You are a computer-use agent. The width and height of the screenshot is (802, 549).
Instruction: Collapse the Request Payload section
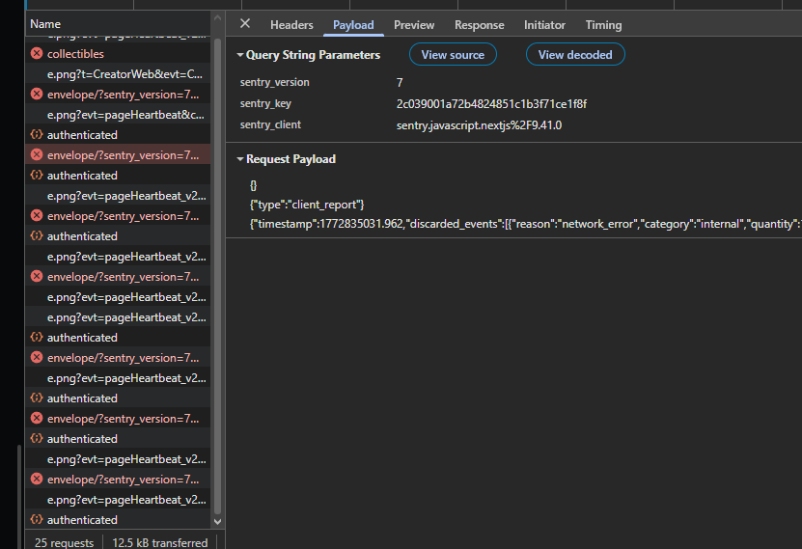[x=240, y=159]
